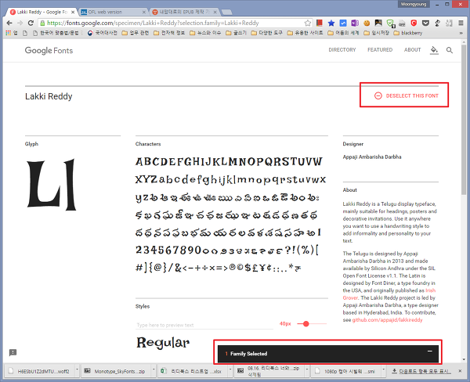Close the downloads bar
Screen dimensions: 470x382
460,371
